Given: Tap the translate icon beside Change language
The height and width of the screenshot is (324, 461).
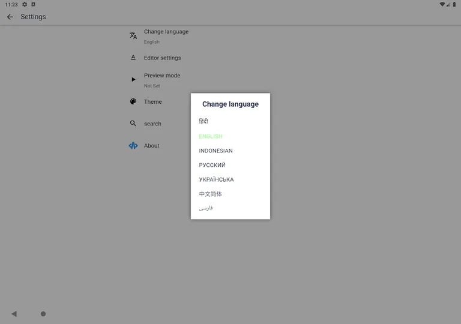Looking at the screenshot, I should pos(133,35).
